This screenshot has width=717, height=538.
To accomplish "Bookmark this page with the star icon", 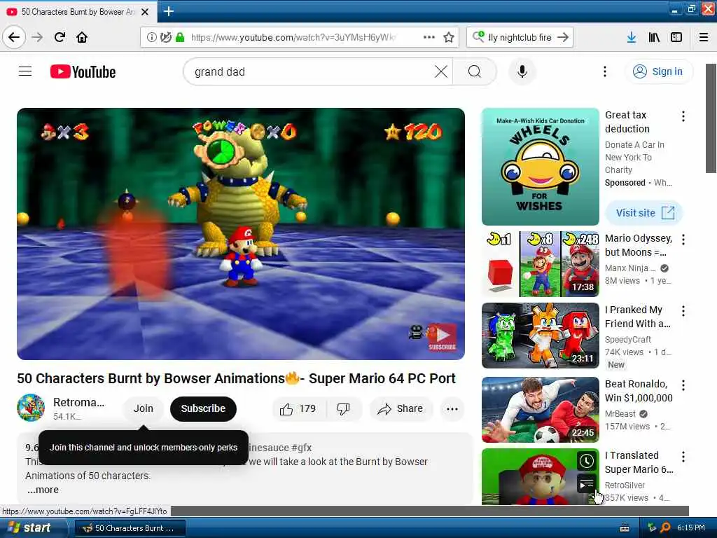I will coord(449,37).
